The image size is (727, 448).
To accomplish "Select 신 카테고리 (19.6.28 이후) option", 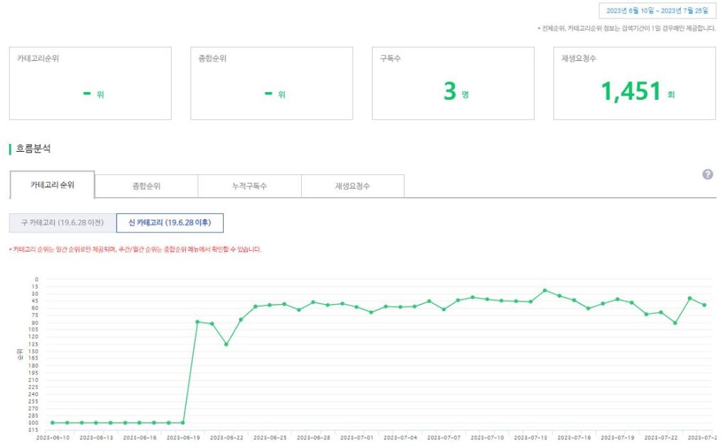I will tap(170, 223).
